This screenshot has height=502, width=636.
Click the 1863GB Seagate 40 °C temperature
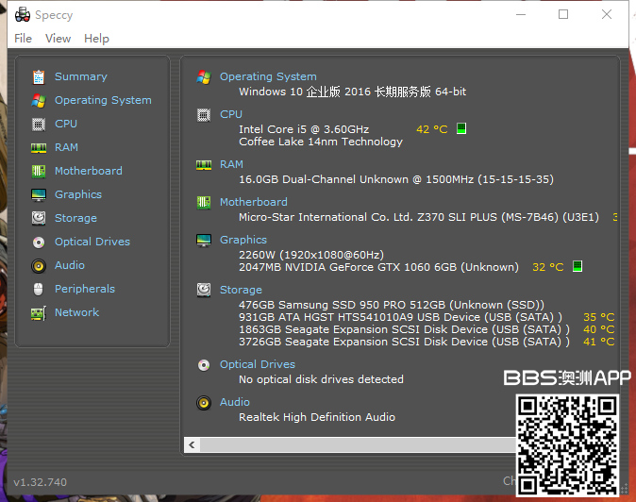tap(598, 329)
